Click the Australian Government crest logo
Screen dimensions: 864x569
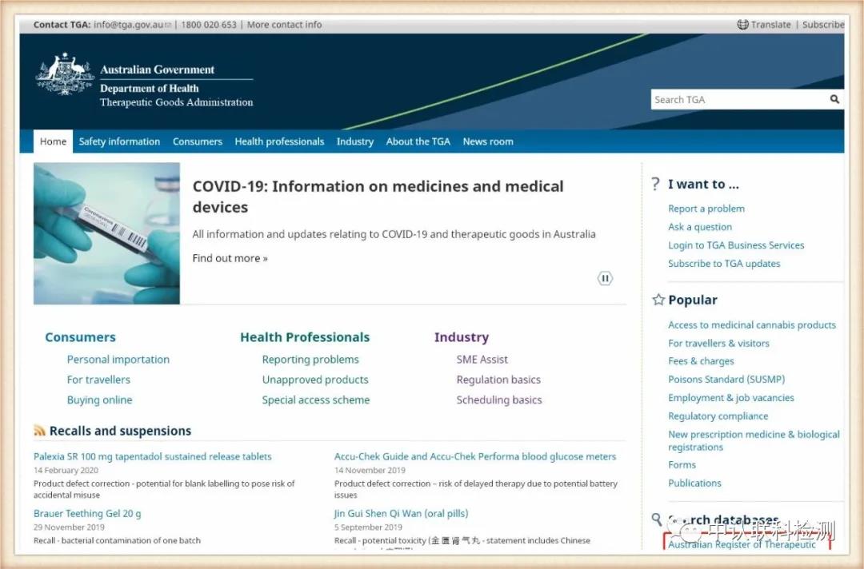click(65, 75)
